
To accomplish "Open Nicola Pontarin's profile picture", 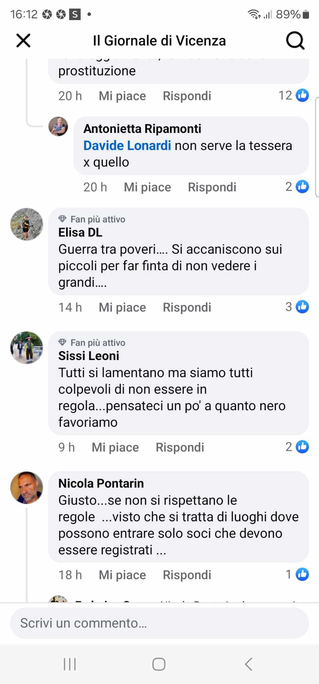I will point(27,488).
